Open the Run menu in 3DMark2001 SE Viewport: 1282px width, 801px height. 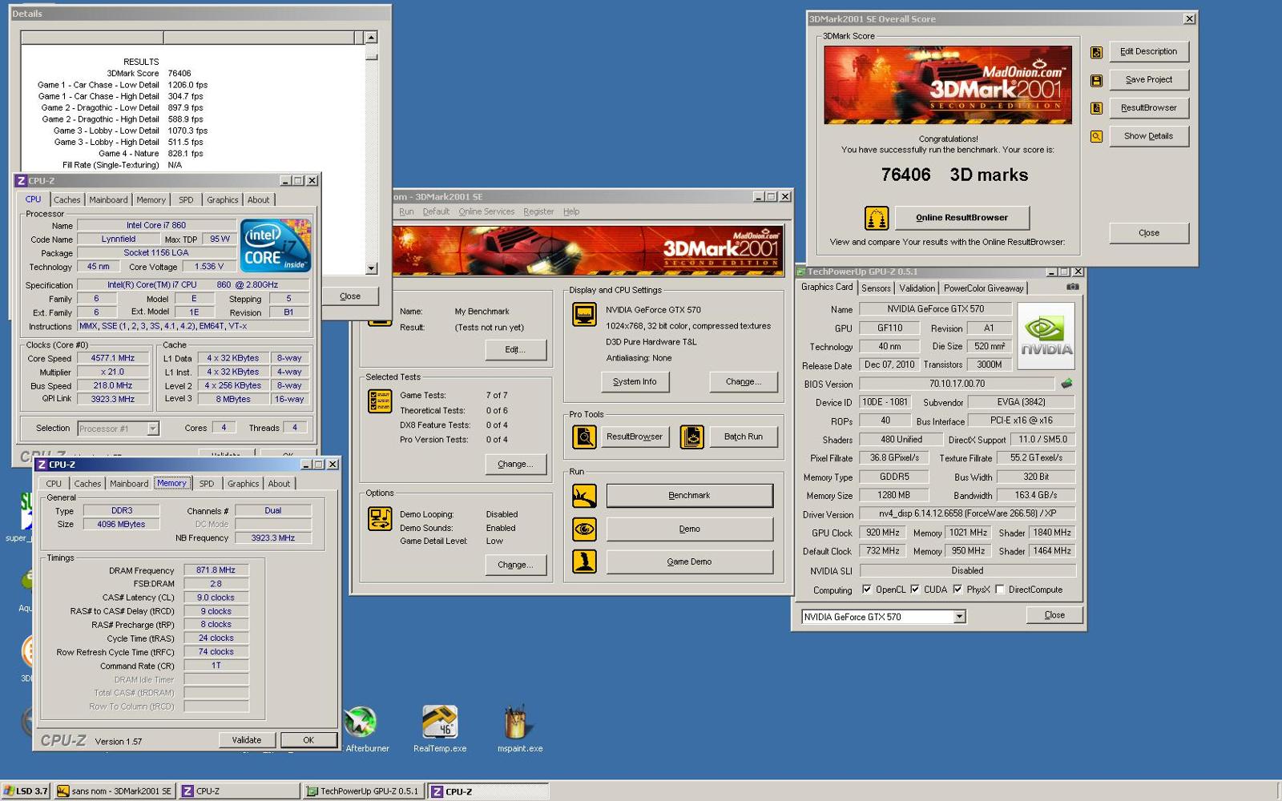pos(406,211)
